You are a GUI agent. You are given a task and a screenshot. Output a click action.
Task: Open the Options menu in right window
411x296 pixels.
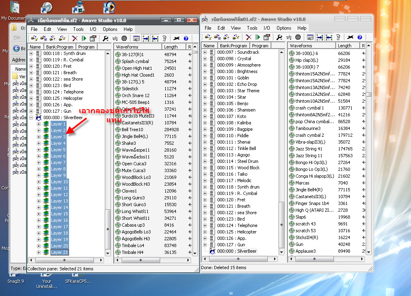[x=284, y=28]
